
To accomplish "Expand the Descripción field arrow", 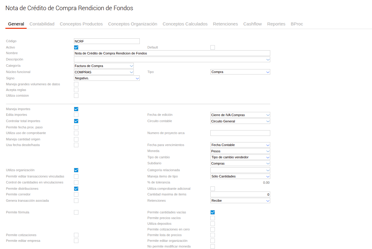I will point(268,60).
